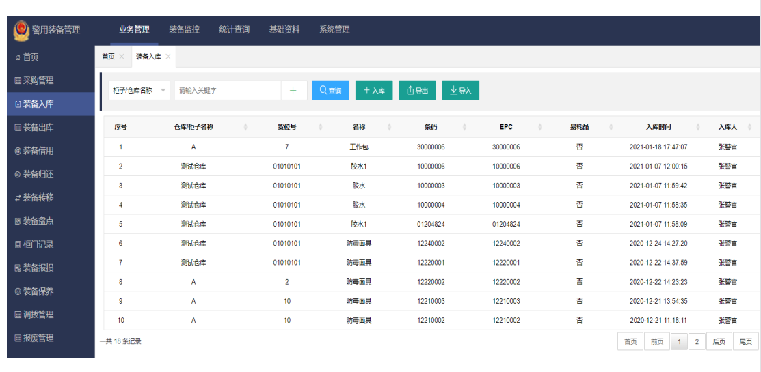Open 系统管理 in top navigation
The width and height of the screenshot is (761, 372).
334,30
